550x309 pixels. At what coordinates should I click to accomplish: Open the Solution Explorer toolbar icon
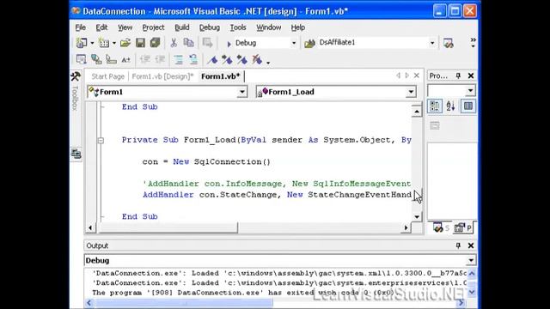point(449,43)
